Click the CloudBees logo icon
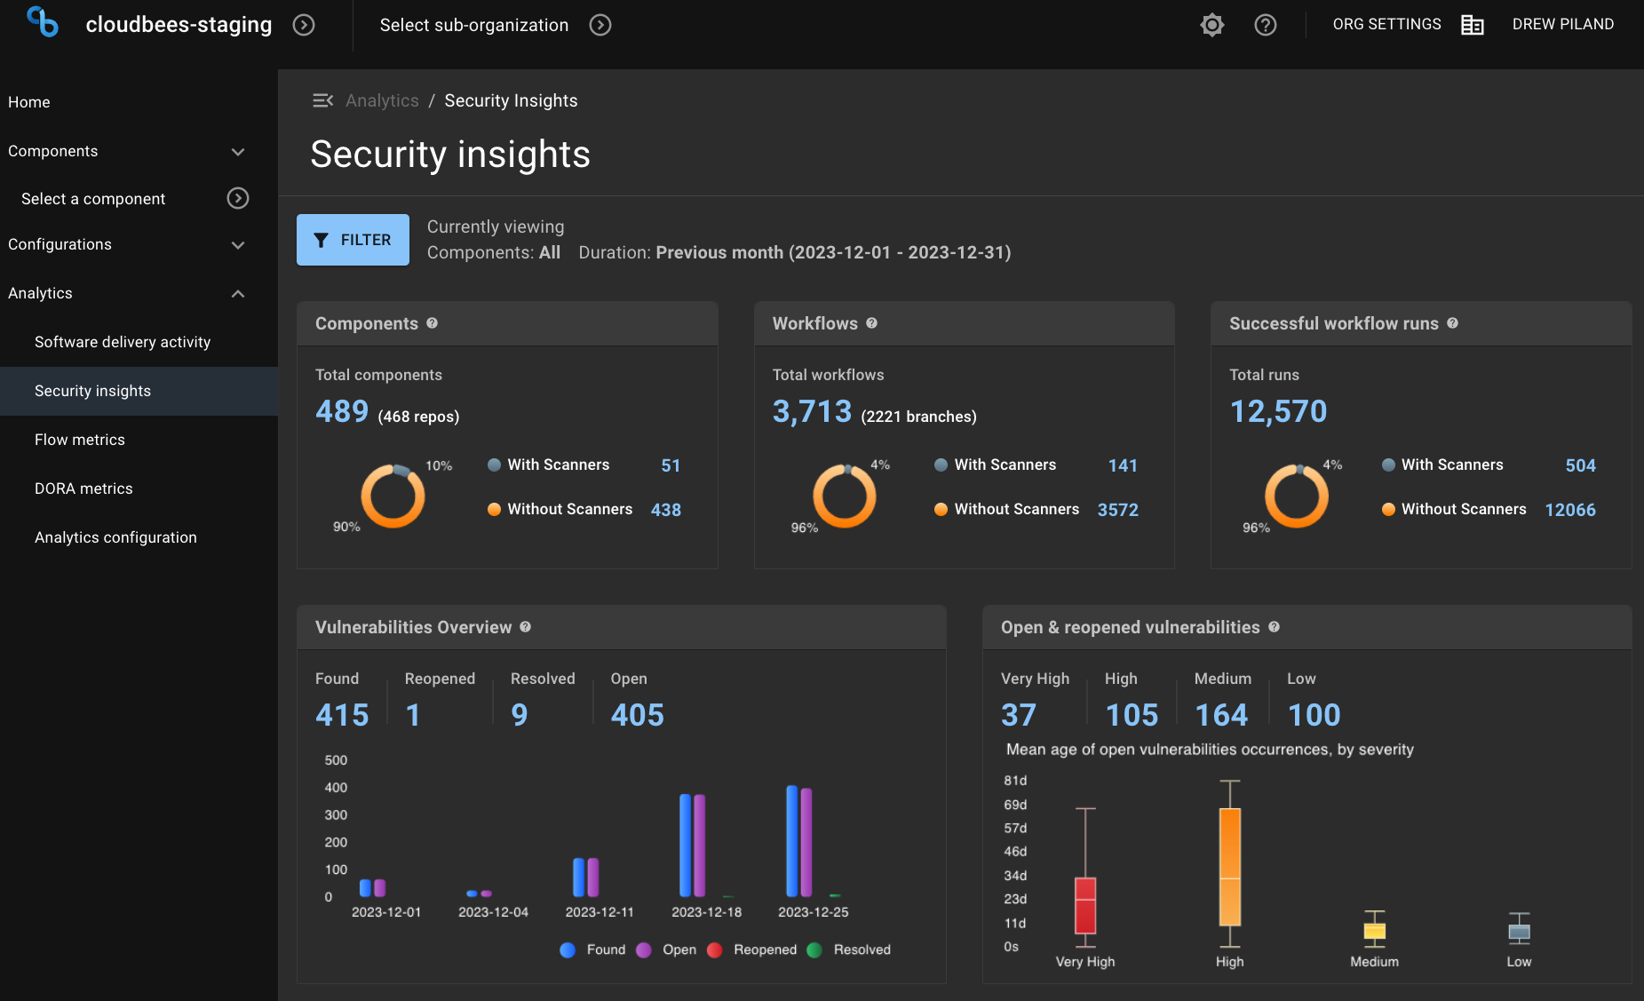The width and height of the screenshot is (1644, 1001). pyautogui.click(x=43, y=22)
